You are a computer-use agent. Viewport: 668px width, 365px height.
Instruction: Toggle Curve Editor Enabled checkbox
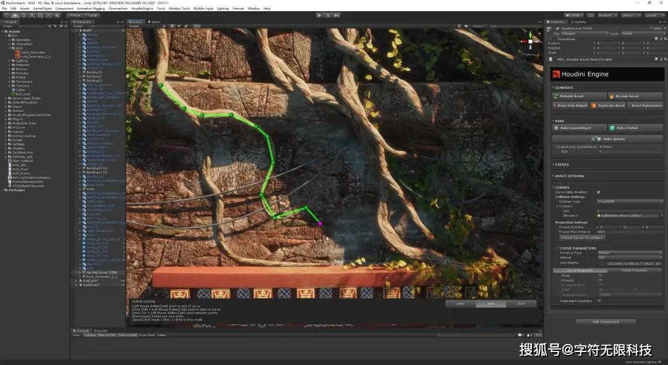[x=598, y=192]
